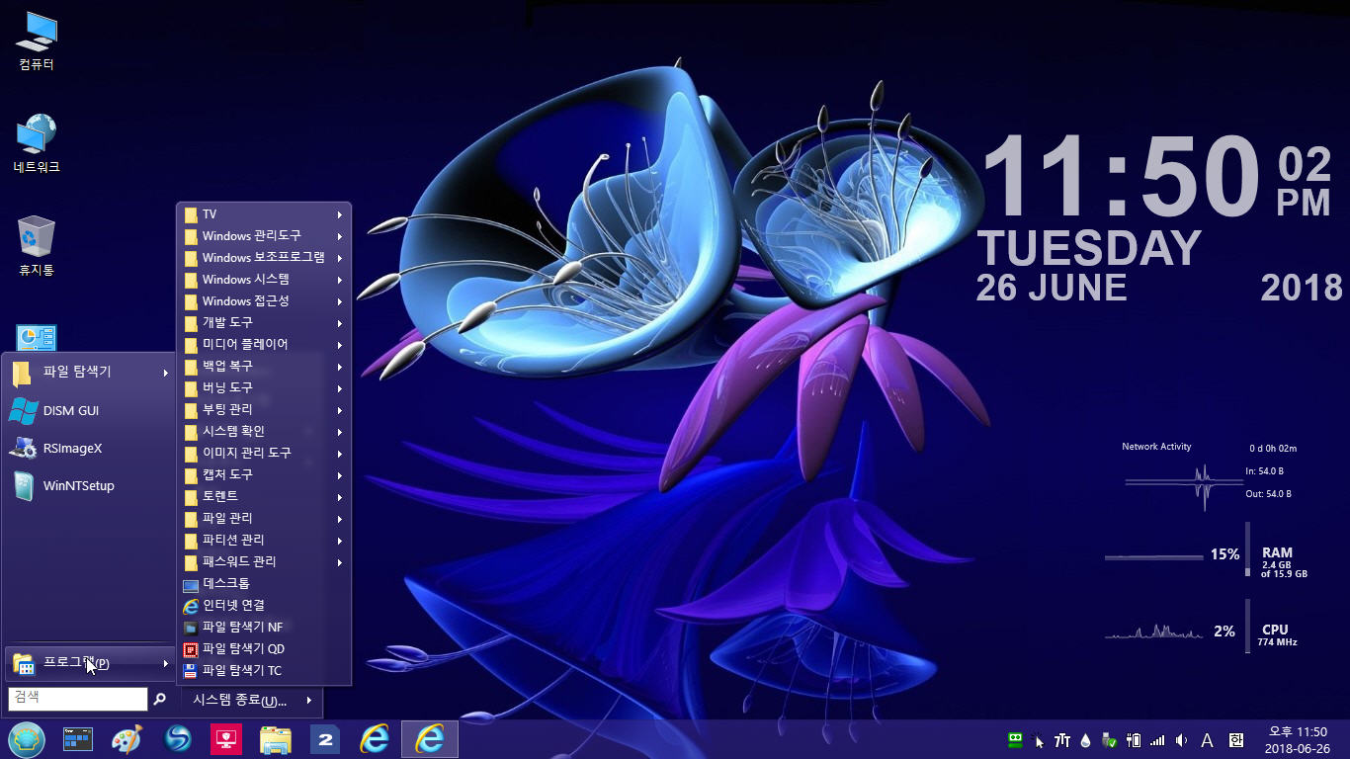Open the 패스워드 관리 menu folder
1350x759 pixels.
[x=263, y=562]
